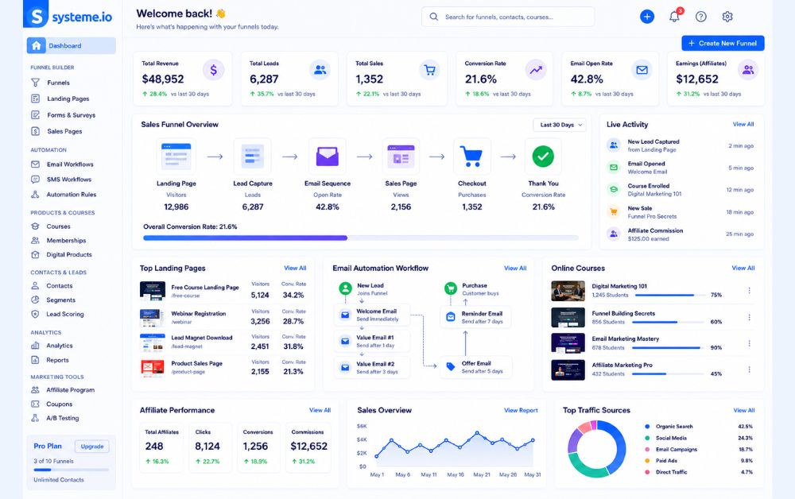Click the Total Sales cart icon

tap(429, 70)
